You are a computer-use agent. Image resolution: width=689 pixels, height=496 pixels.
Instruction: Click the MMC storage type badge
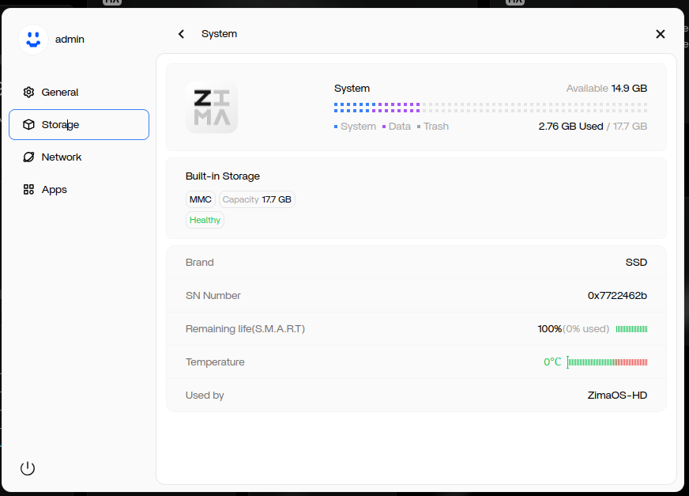[200, 199]
